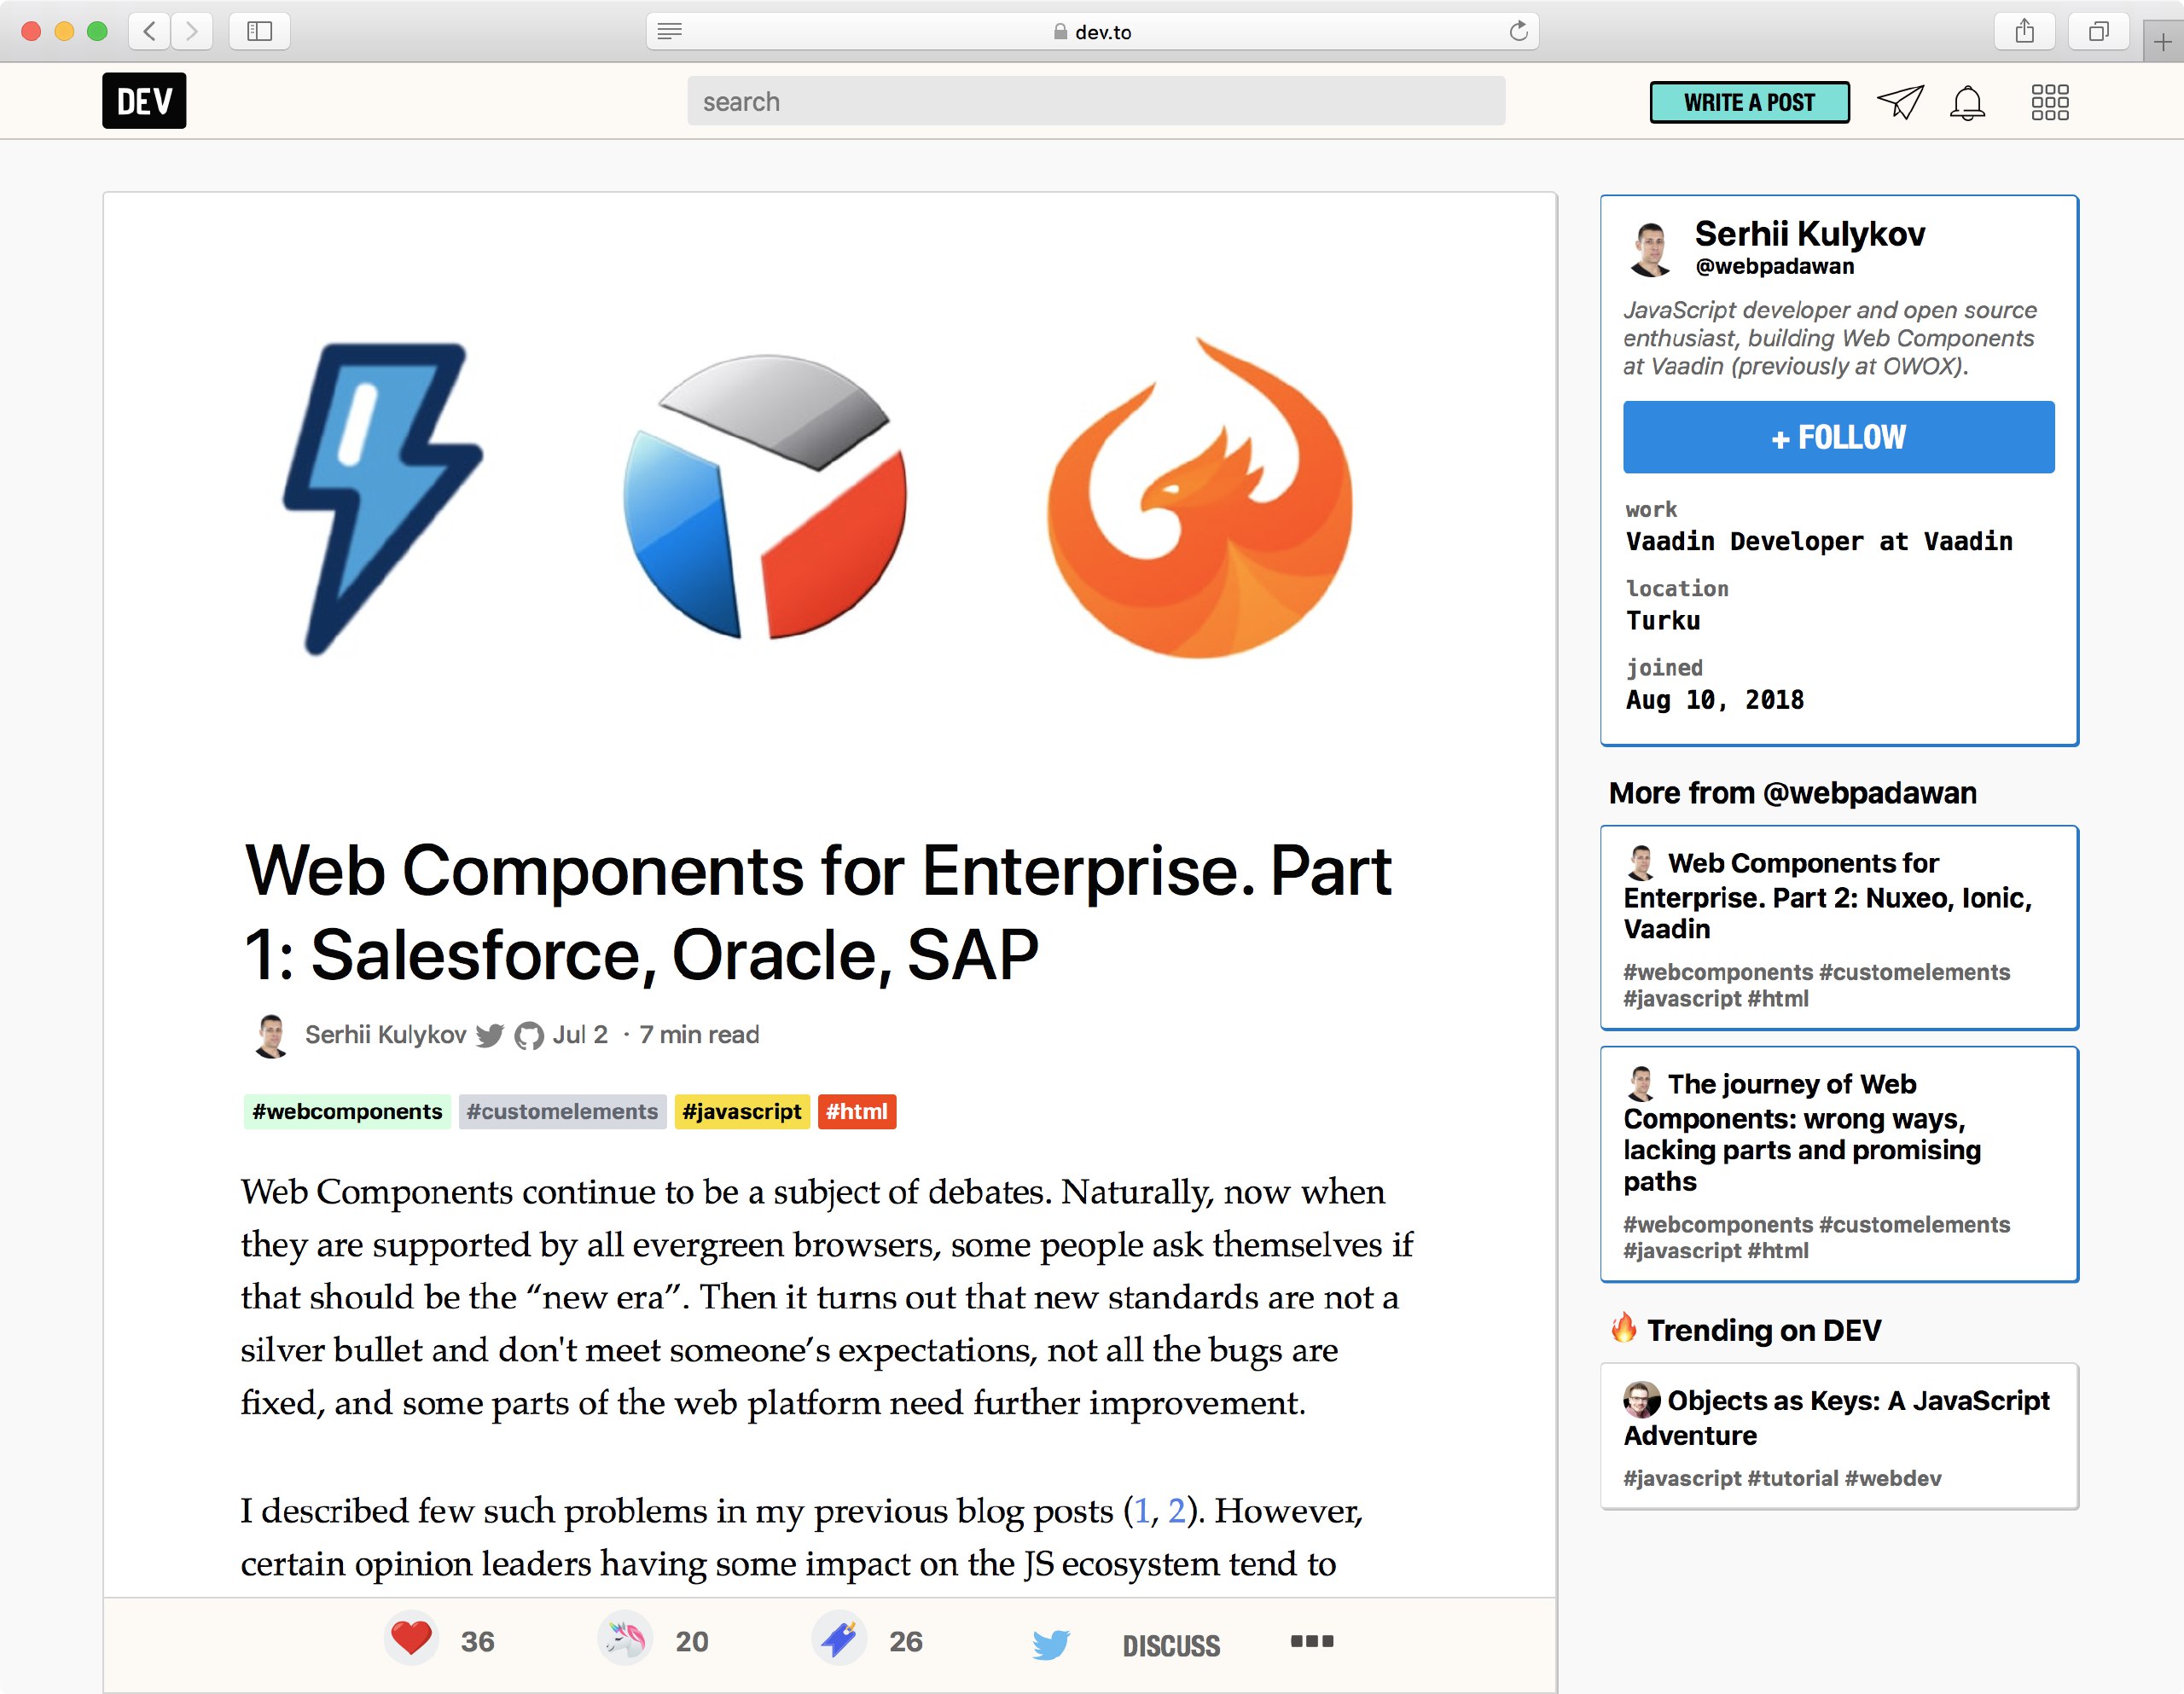2184x1694 pixels.
Task: Select the #customelements tag
Action: 562,1111
